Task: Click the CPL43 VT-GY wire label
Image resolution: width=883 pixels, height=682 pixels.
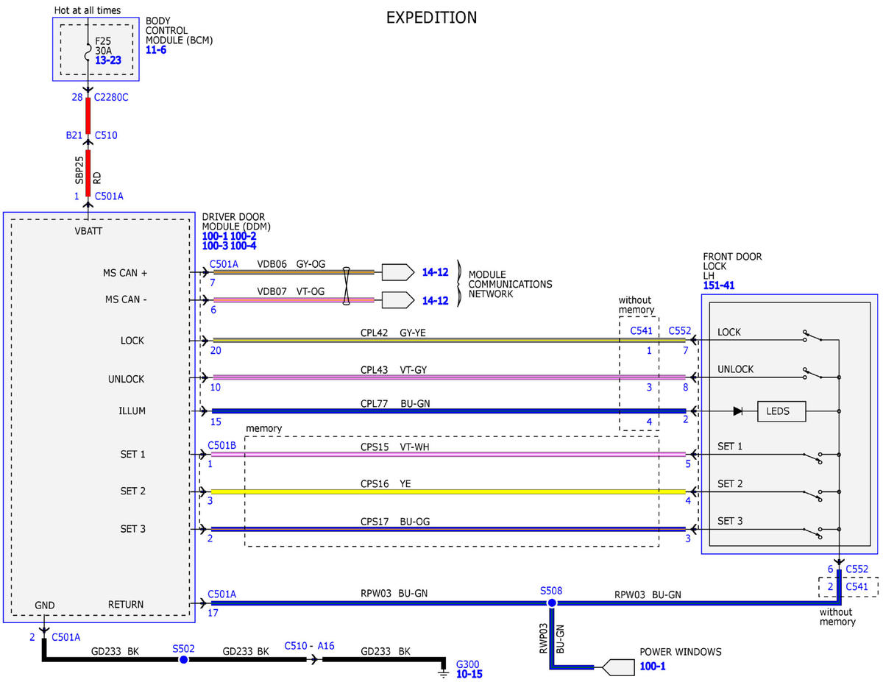Action: 393,370
